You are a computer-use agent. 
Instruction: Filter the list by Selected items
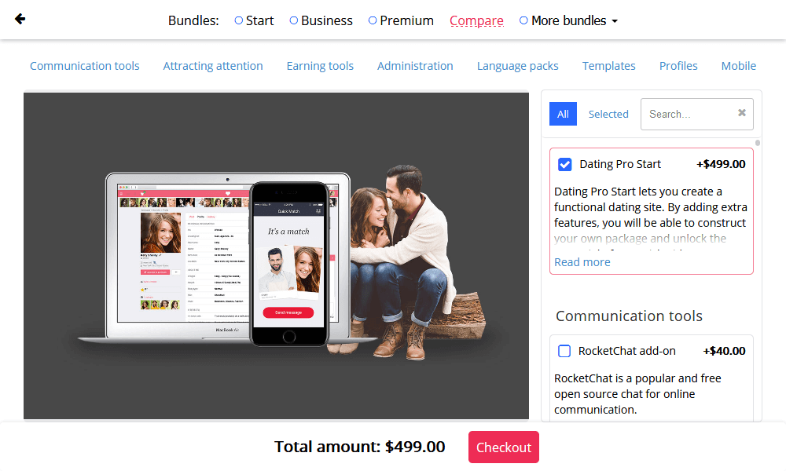click(608, 114)
